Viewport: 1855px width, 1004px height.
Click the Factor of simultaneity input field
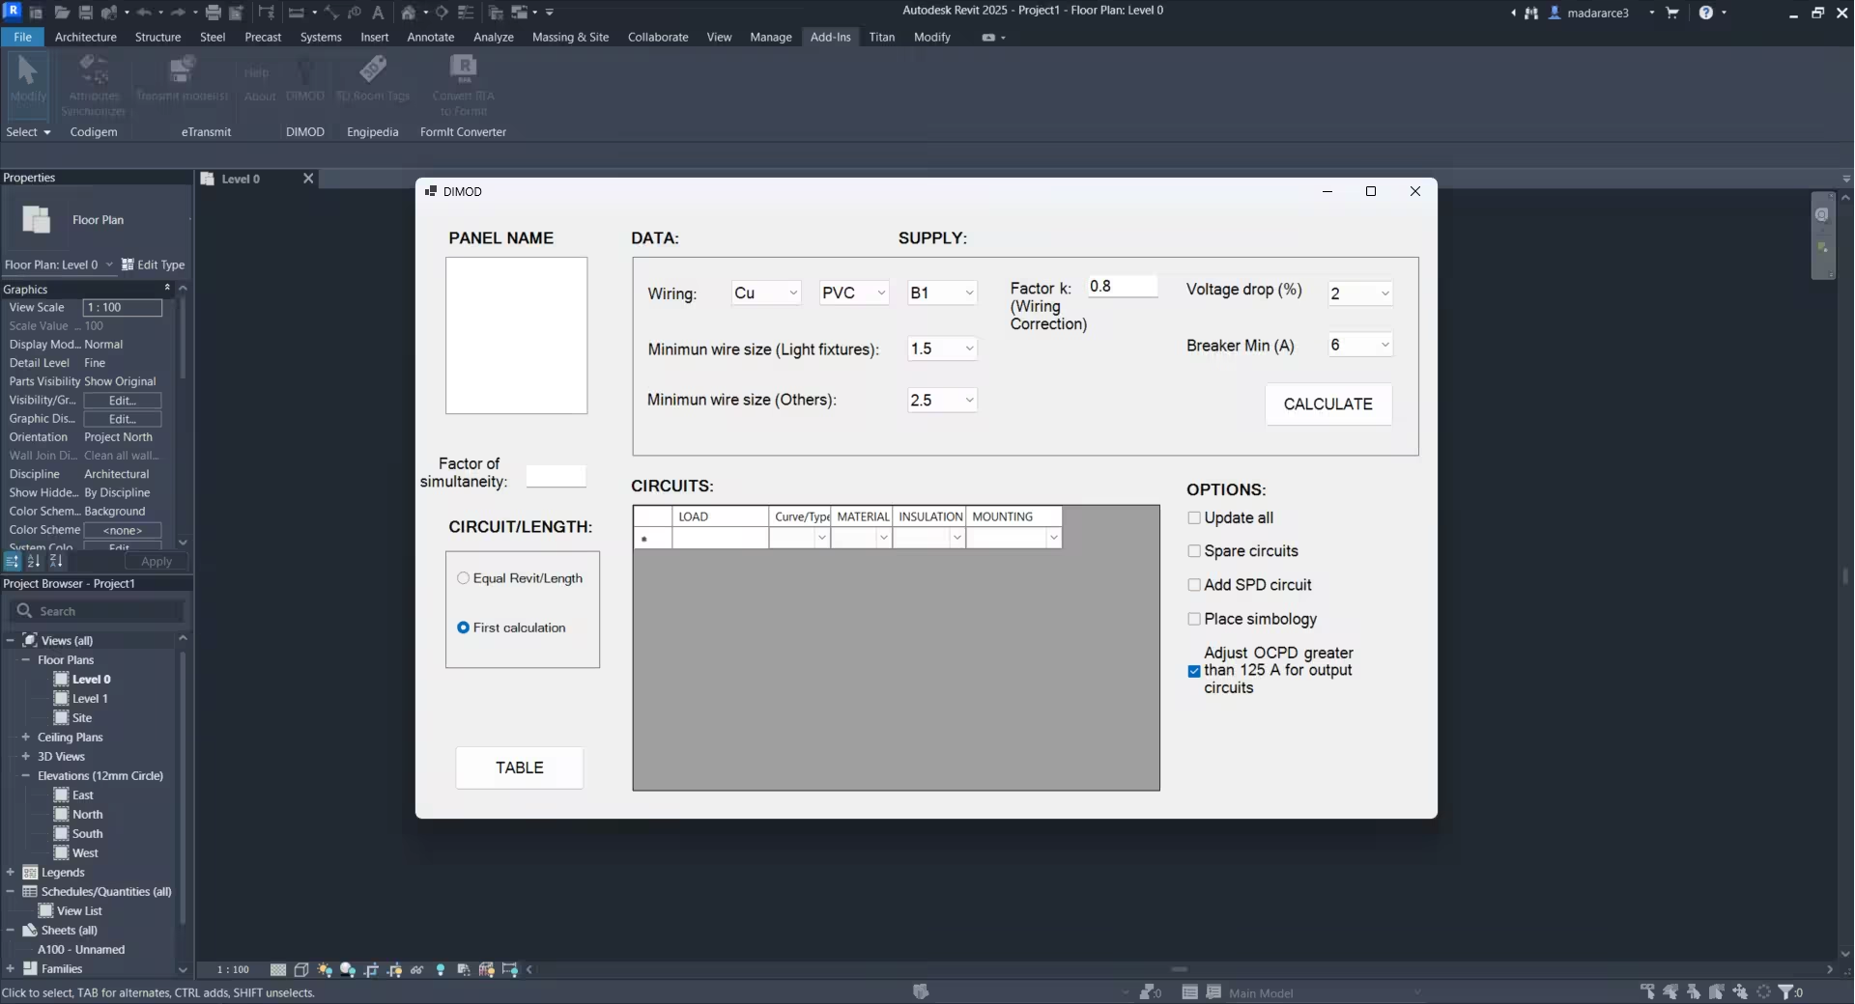point(556,476)
